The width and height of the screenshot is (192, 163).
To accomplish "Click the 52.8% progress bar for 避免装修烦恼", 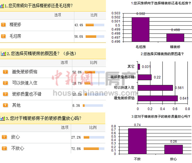I will click(94, 72).
